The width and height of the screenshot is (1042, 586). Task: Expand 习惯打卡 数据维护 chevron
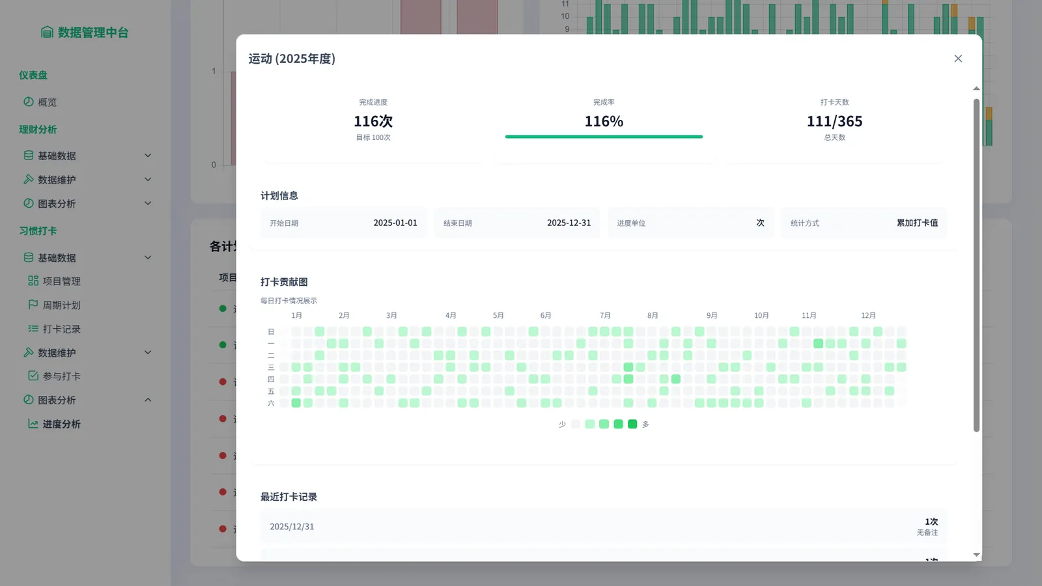tap(148, 352)
